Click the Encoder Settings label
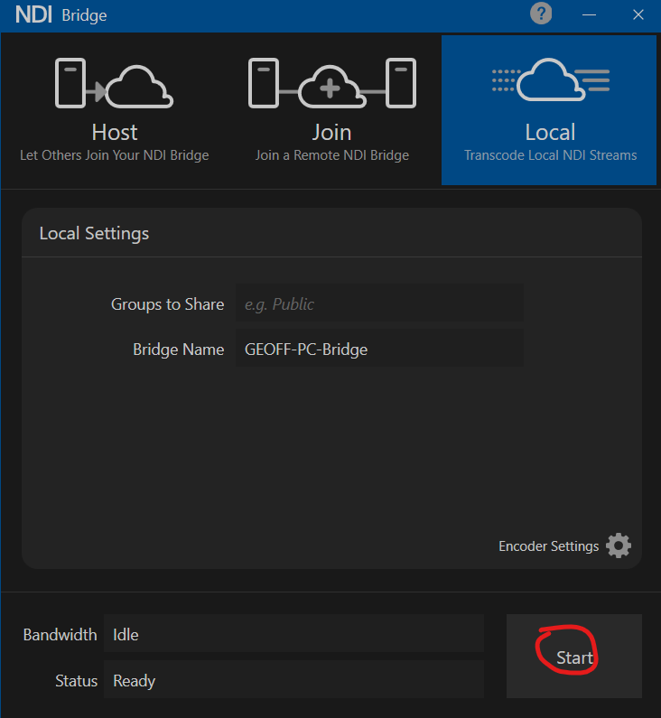 (x=548, y=545)
